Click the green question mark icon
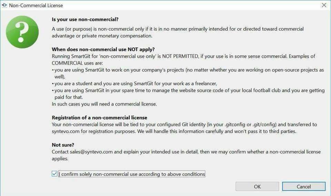 22,32
